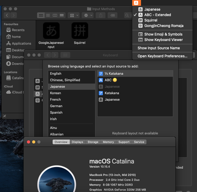Image resolution: width=197 pixels, height=192 pixels.
Task: Go back in Keyboard preferences window
Action: coord(48,55)
